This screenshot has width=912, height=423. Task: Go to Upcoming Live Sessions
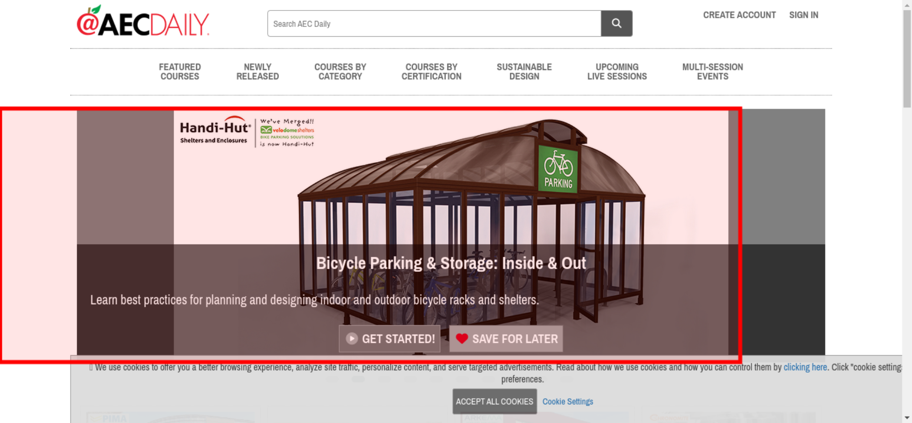click(x=617, y=71)
